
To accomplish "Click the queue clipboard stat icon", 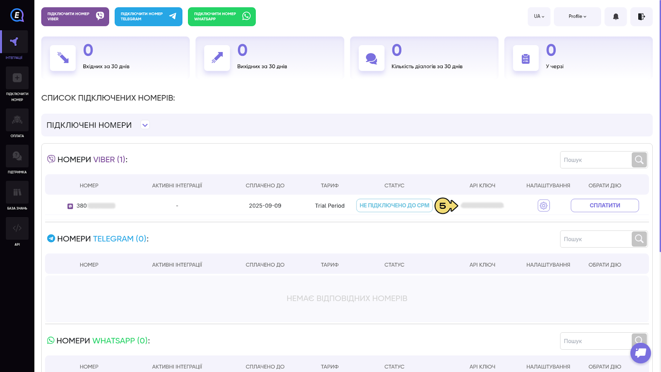I will pos(525,58).
